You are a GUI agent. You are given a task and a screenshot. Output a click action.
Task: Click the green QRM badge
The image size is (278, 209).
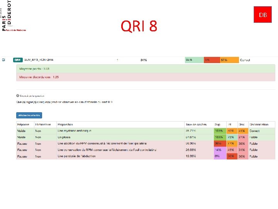18,60
